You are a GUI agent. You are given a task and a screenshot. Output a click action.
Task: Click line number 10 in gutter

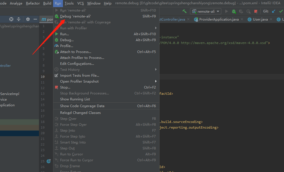pyautogui.click(x=43, y=77)
